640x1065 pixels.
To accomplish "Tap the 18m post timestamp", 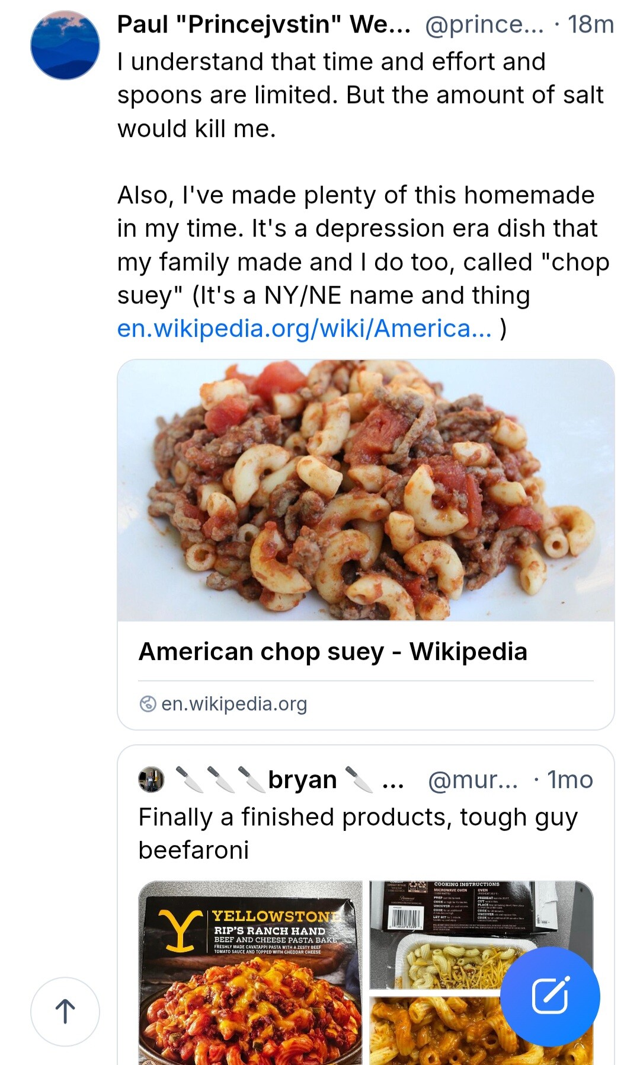I will click(x=590, y=25).
